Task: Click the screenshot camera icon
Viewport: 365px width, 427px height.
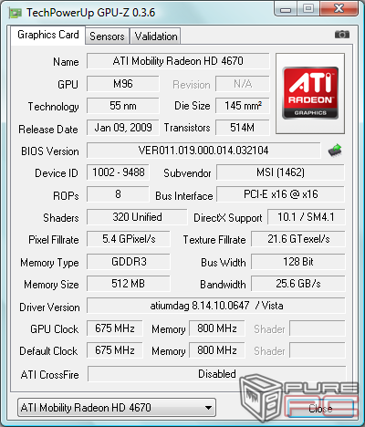Action: pos(342,35)
